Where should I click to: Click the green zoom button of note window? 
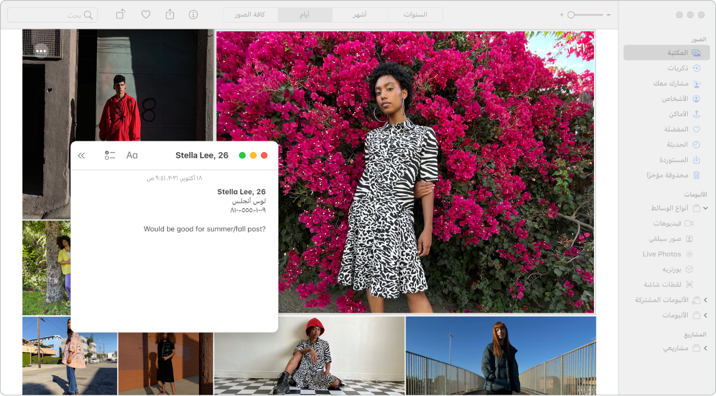tap(242, 156)
